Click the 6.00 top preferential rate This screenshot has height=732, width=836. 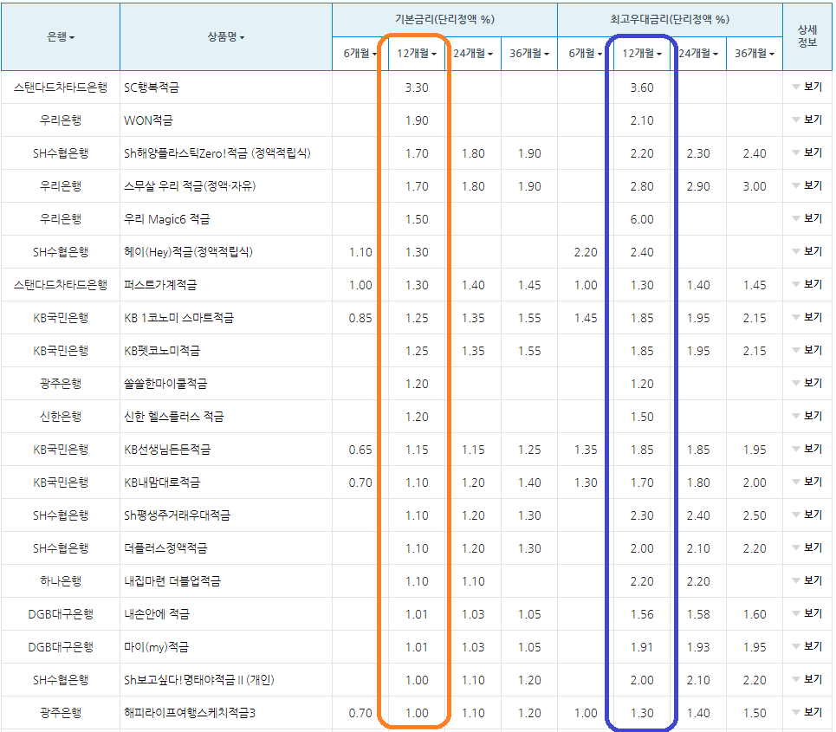[x=642, y=219]
